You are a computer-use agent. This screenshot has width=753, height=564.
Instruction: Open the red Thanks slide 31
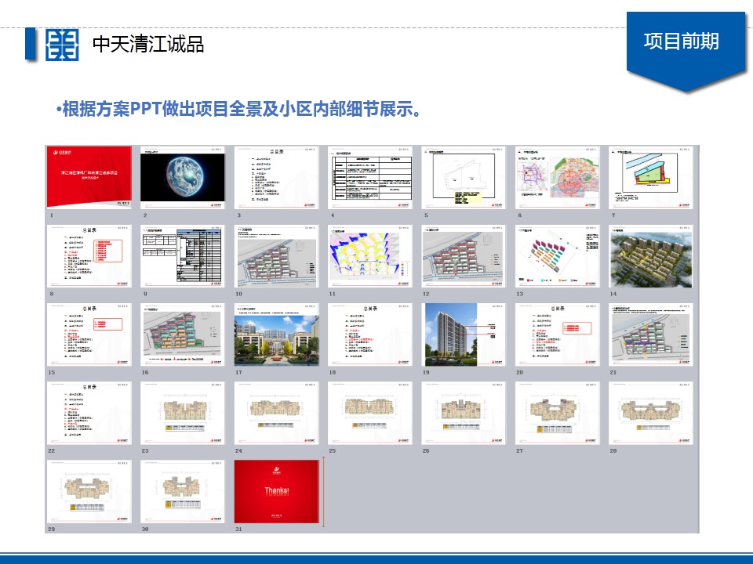(x=277, y=491)
